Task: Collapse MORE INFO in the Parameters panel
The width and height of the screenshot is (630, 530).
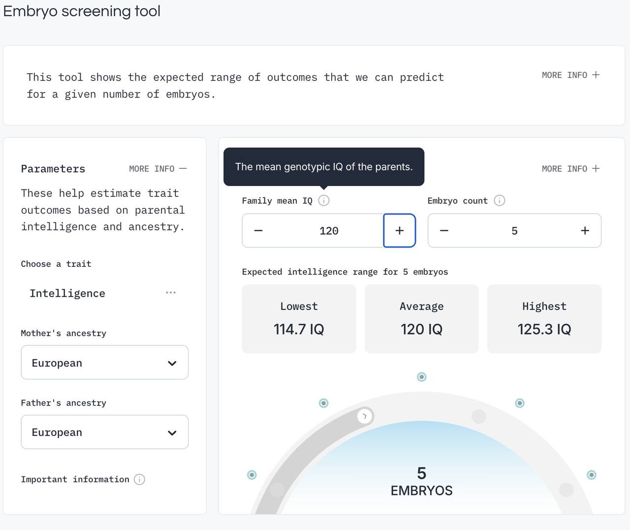Action: pos(157,169)
